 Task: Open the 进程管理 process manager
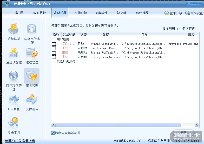[x=32, y=53]
